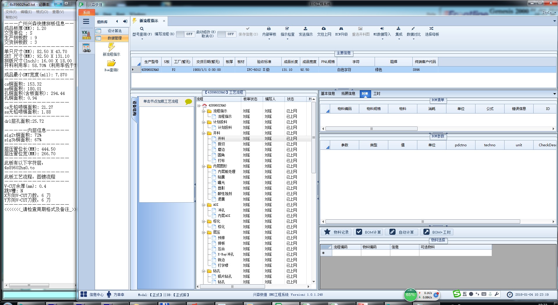Click Notepad horizontal scrollbar thumb
This screenshot has height=305, width=558.
click(29, 285)
